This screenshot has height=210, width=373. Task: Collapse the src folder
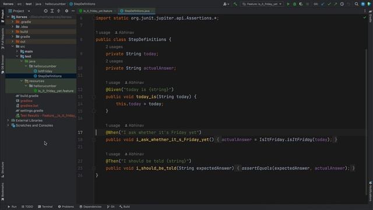pyautogui.click(x=13, y=47)
